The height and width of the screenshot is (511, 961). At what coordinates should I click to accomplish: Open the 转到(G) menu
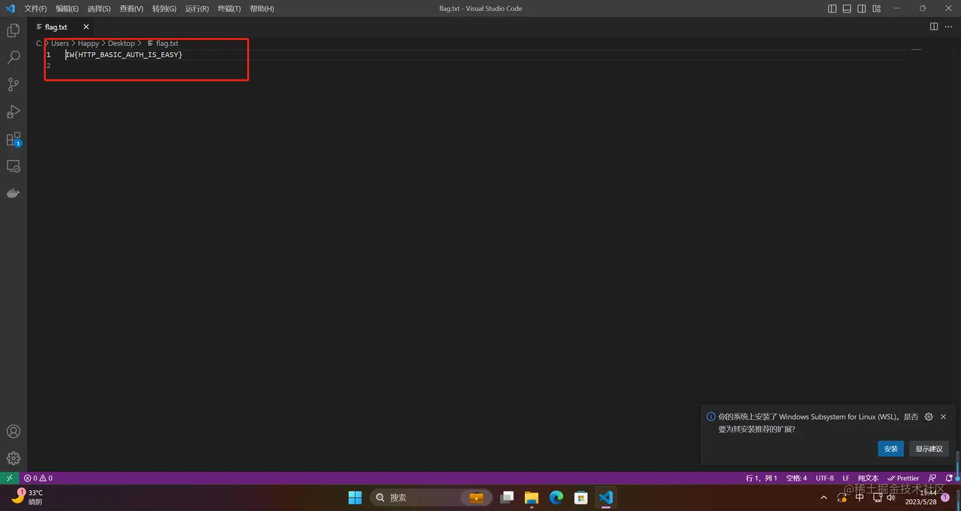(x=164, y=8)
